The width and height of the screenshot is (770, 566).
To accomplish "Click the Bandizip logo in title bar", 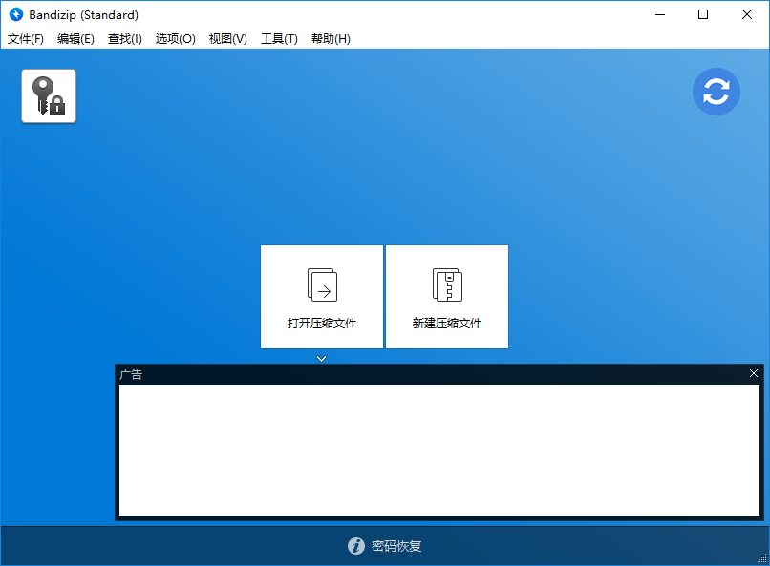I will coord(15,14).
